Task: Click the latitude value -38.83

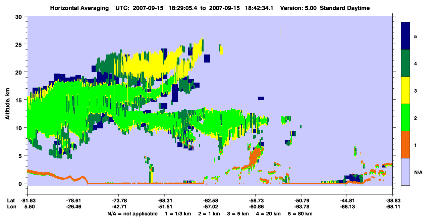Action: coord(392,201)
